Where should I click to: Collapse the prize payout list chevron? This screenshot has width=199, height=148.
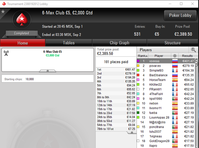pos(132,133)
